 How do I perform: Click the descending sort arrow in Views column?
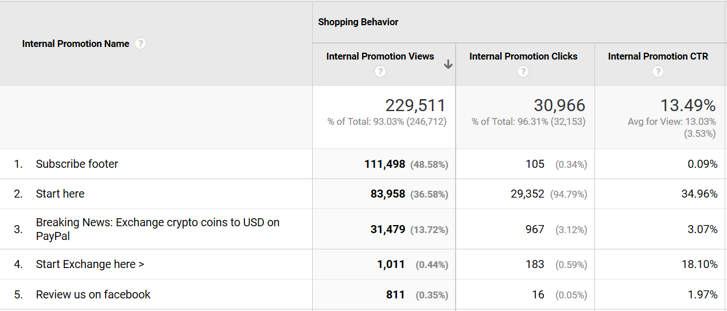coord(448,65)
